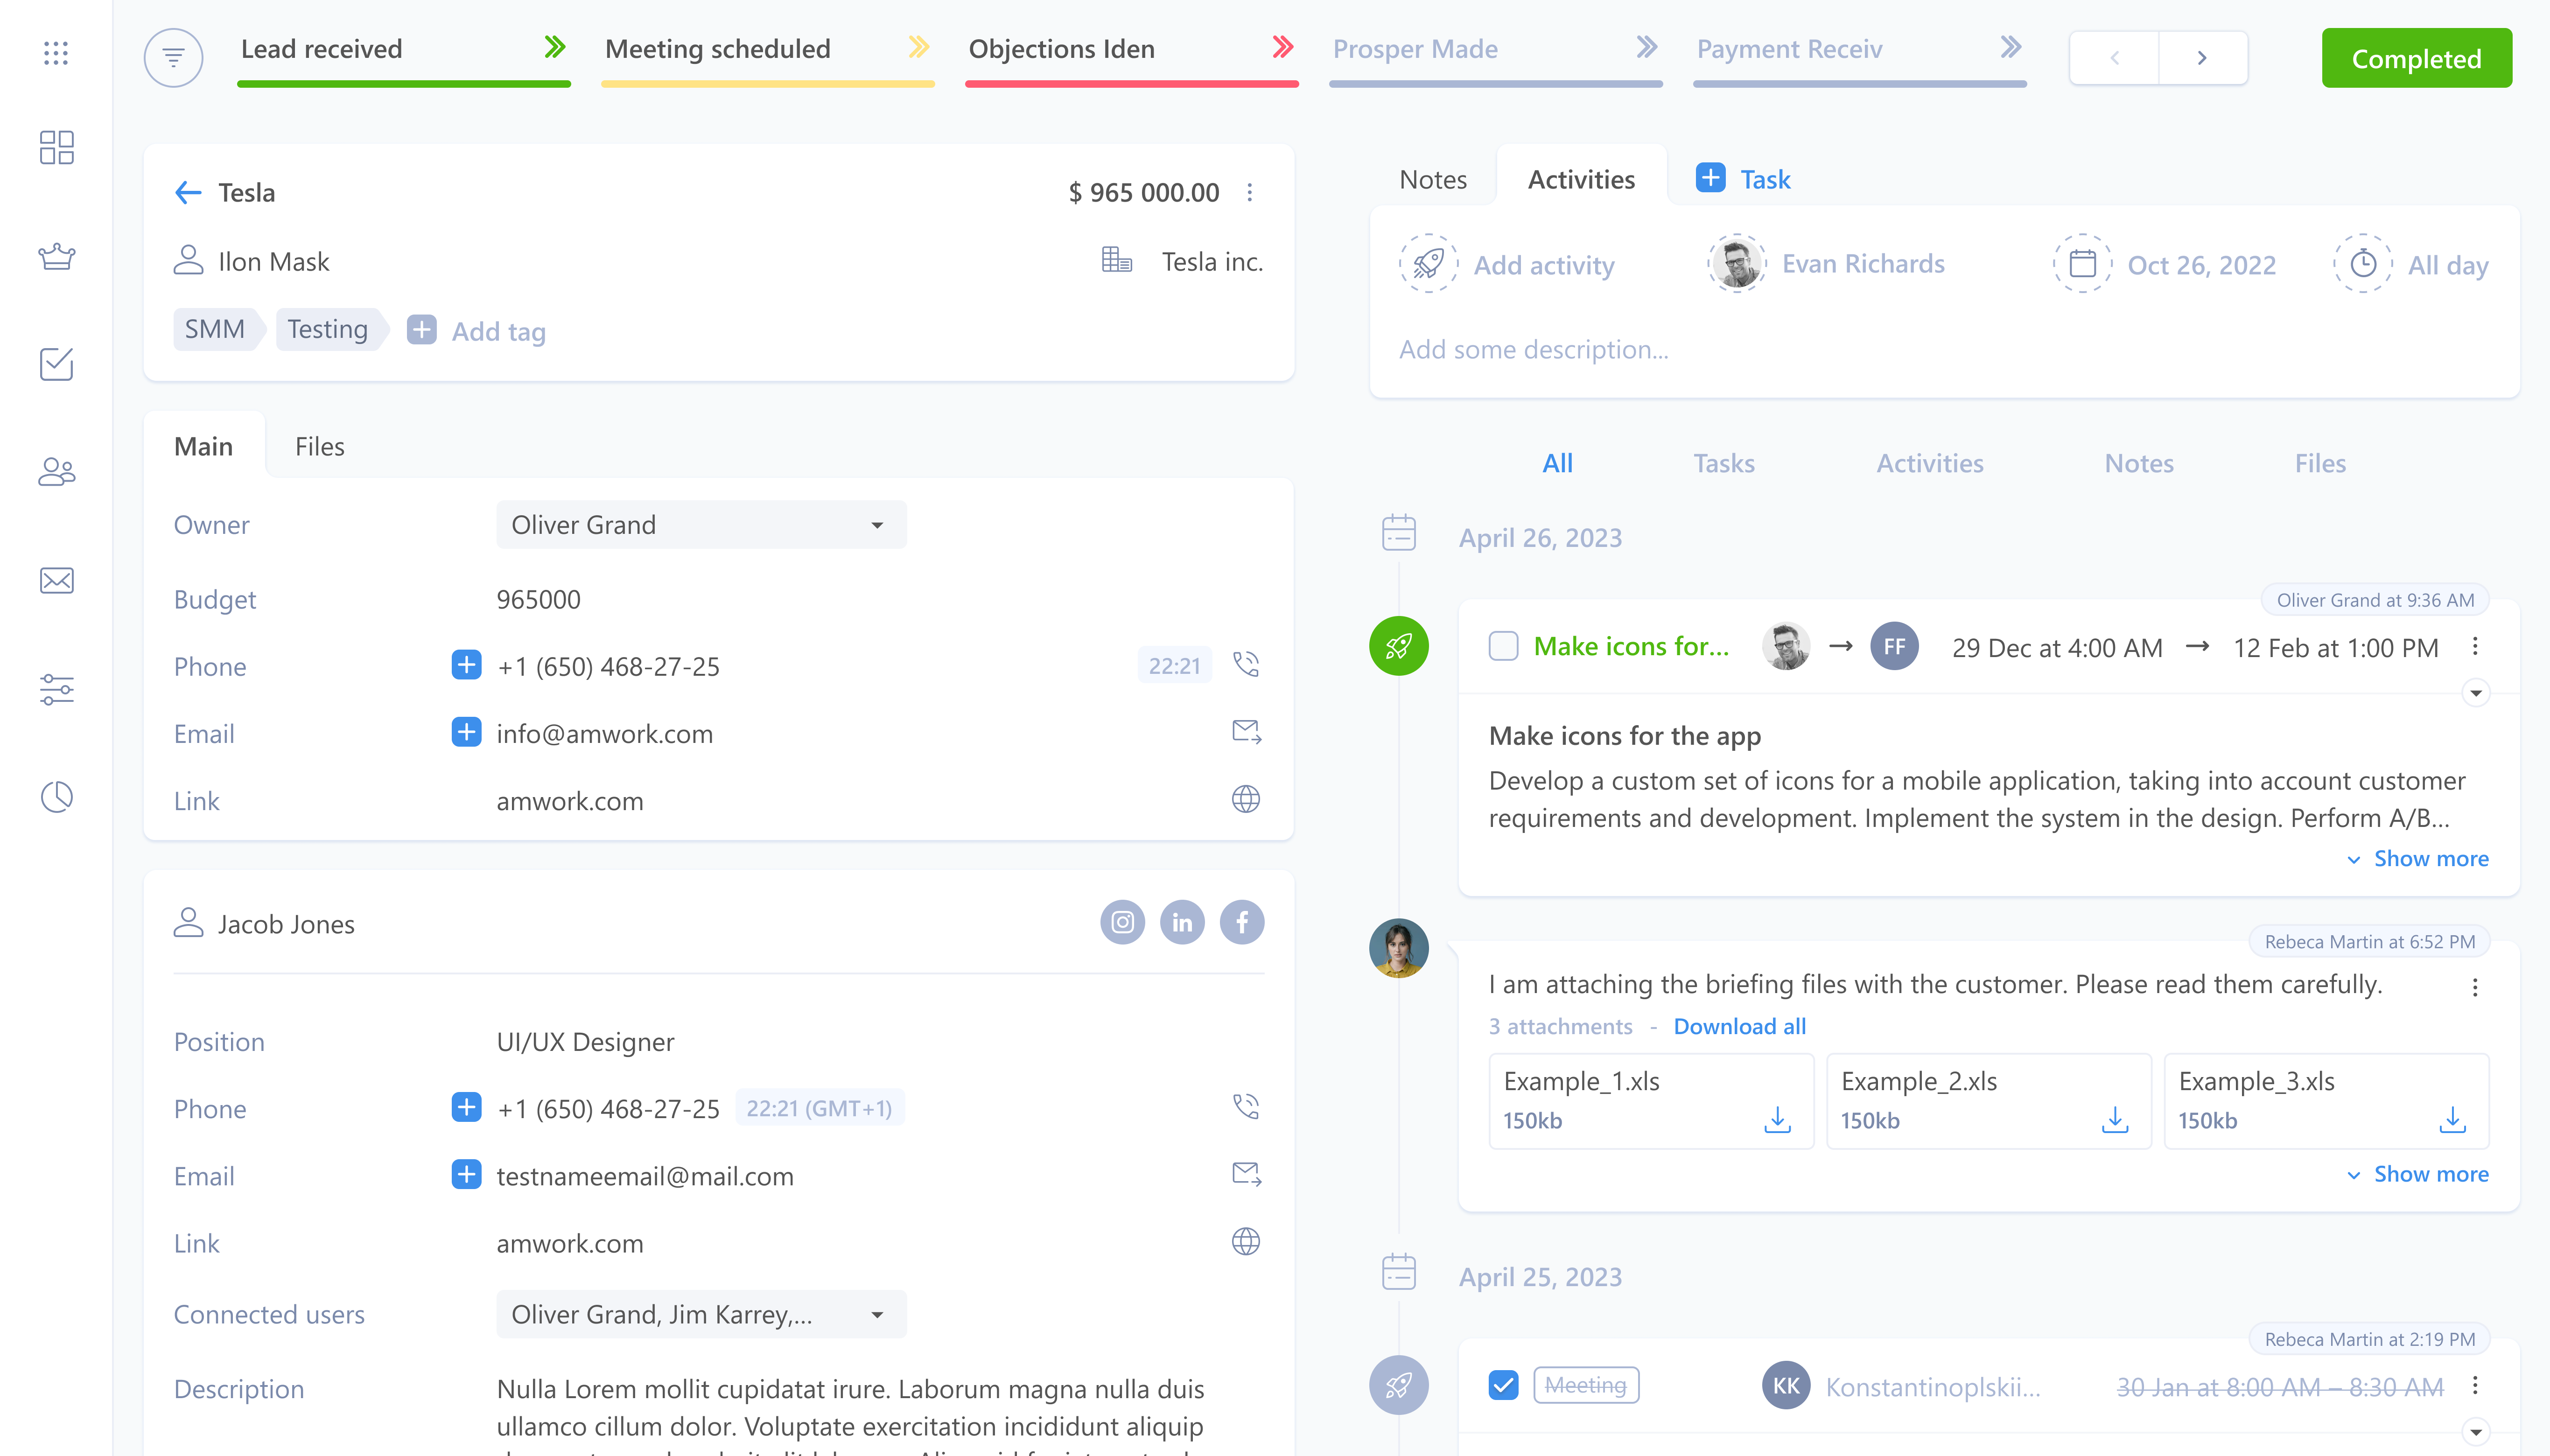
Task: Filter the feed by Notes
Action: click(x=2139, y=463)
